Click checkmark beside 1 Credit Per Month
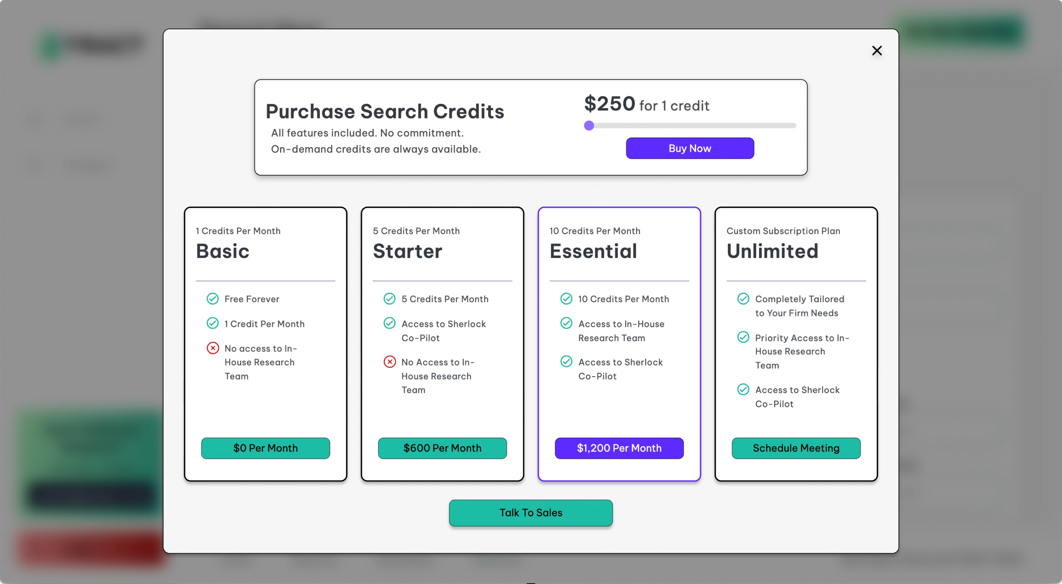Screen dimensions: 1062x584 [213, 323]
